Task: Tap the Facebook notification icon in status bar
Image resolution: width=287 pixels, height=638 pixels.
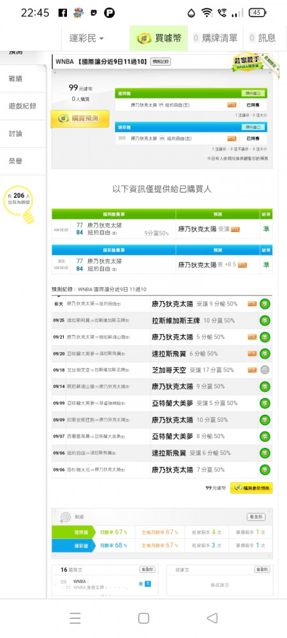Action: [63, 13]
